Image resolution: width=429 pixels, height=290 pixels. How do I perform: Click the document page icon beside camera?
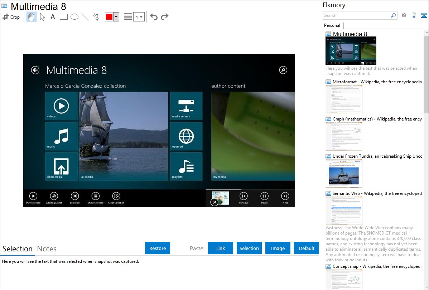(414, 15)
